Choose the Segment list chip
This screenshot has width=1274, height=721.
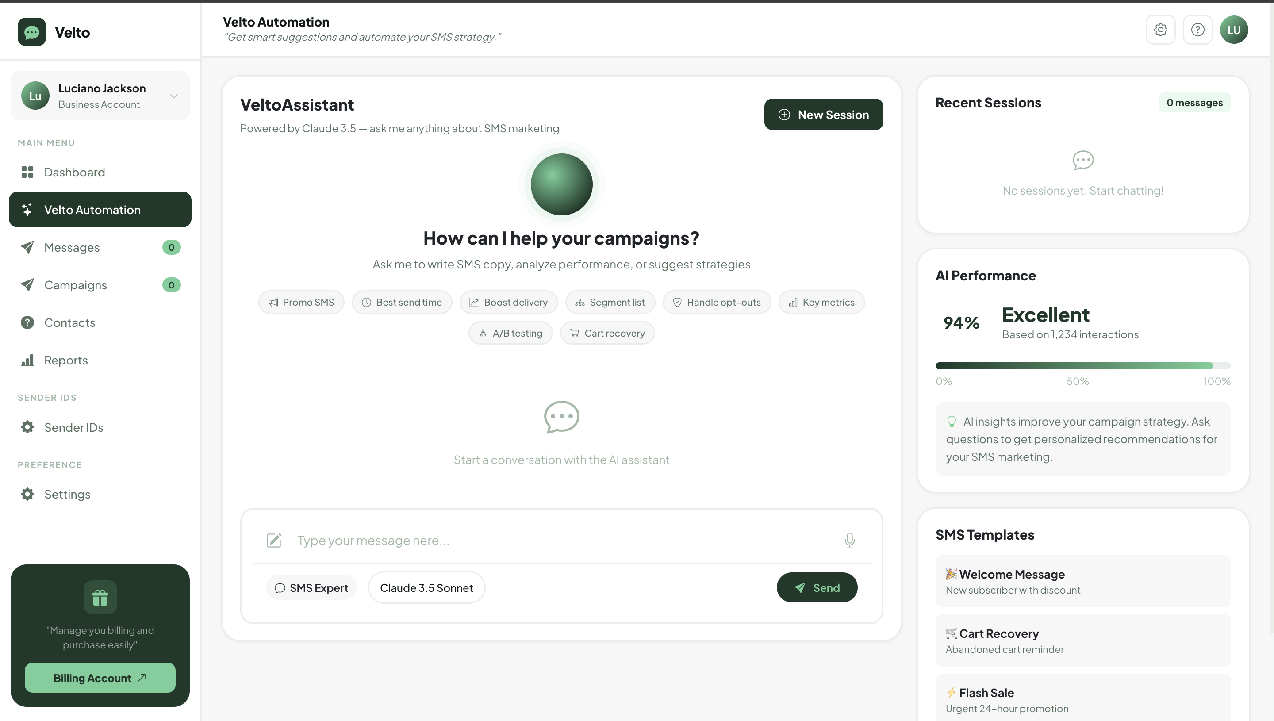click(610, 302)
